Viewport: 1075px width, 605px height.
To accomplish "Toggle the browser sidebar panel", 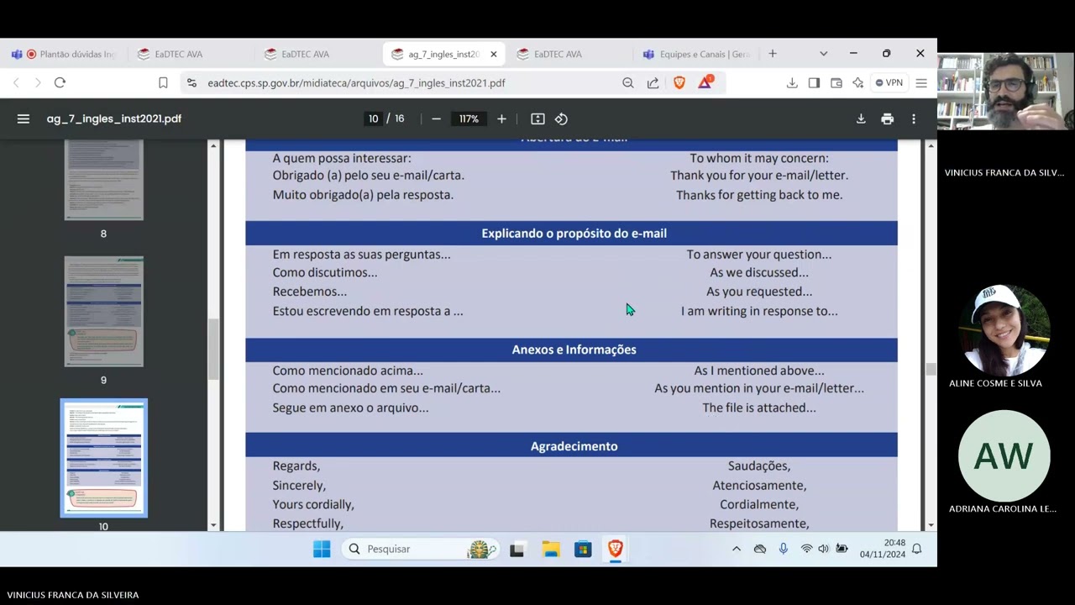I will pos(814,82).
